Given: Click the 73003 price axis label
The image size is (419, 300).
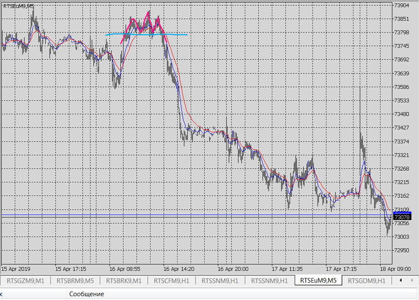Looking at the screenshot, I should point(402,237).
